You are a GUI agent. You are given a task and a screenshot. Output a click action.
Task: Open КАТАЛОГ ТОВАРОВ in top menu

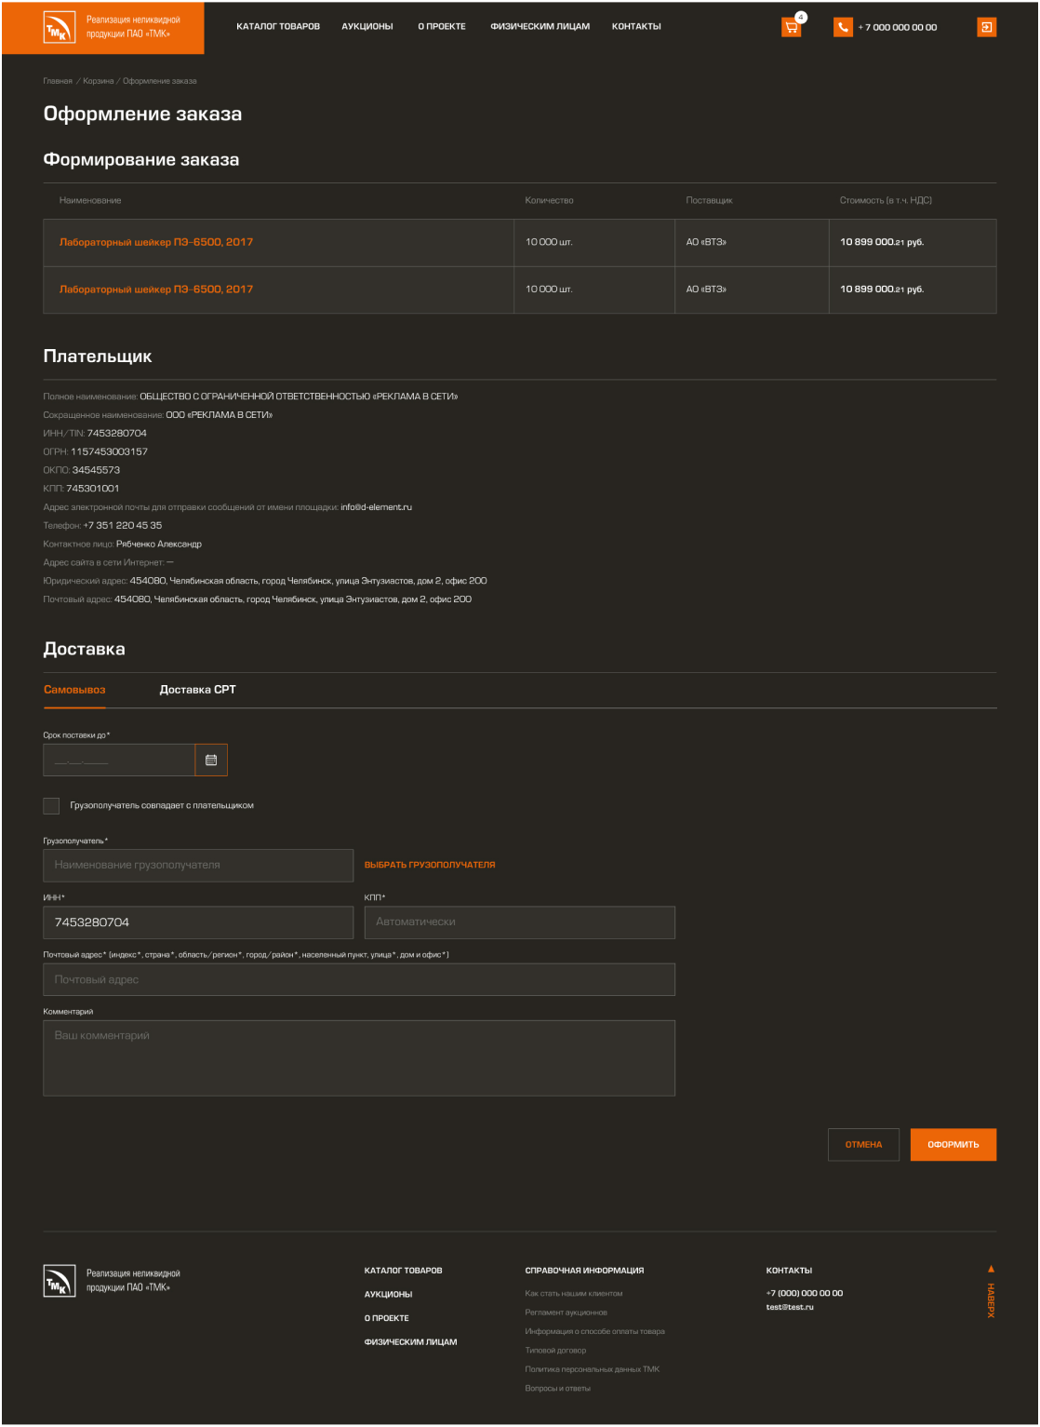coord(278,27)
